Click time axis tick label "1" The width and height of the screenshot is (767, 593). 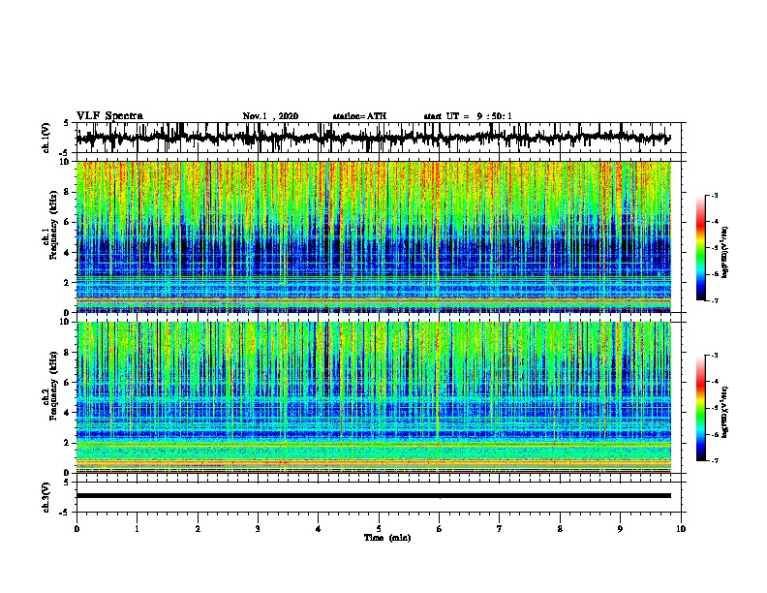coord(137,529)
